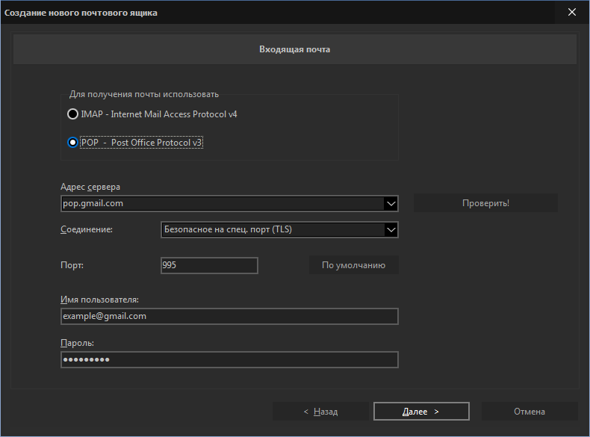Close the new mailbox dialog
The image size is (590, 437).
point(572,12)
